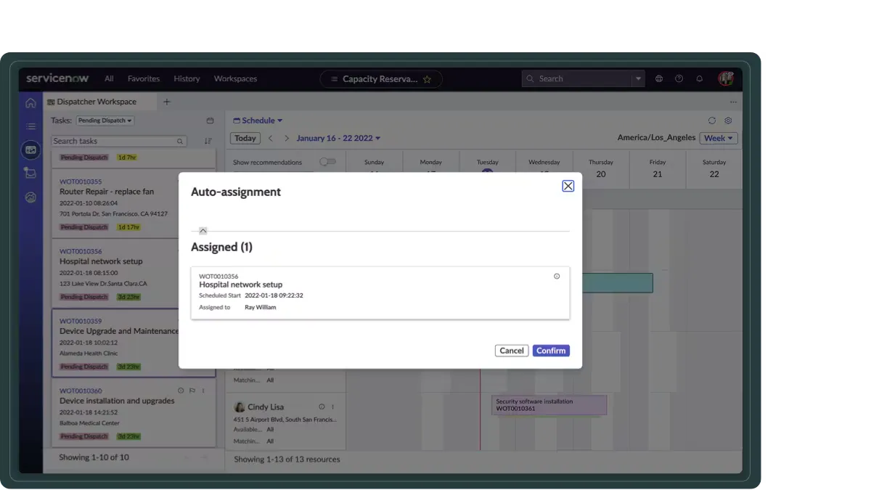Image resolution: width=871 pixels, height=490 pixels.
Task: Add a new workspace tab
Action: 166,102
